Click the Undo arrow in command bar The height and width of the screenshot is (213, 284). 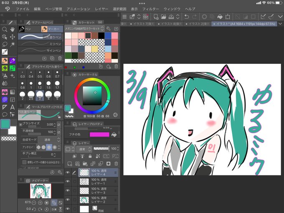coord(187,17)
